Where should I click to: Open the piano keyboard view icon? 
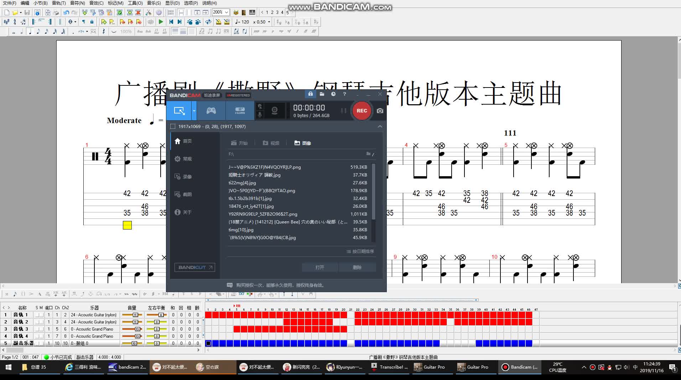[x=252, y=12]
